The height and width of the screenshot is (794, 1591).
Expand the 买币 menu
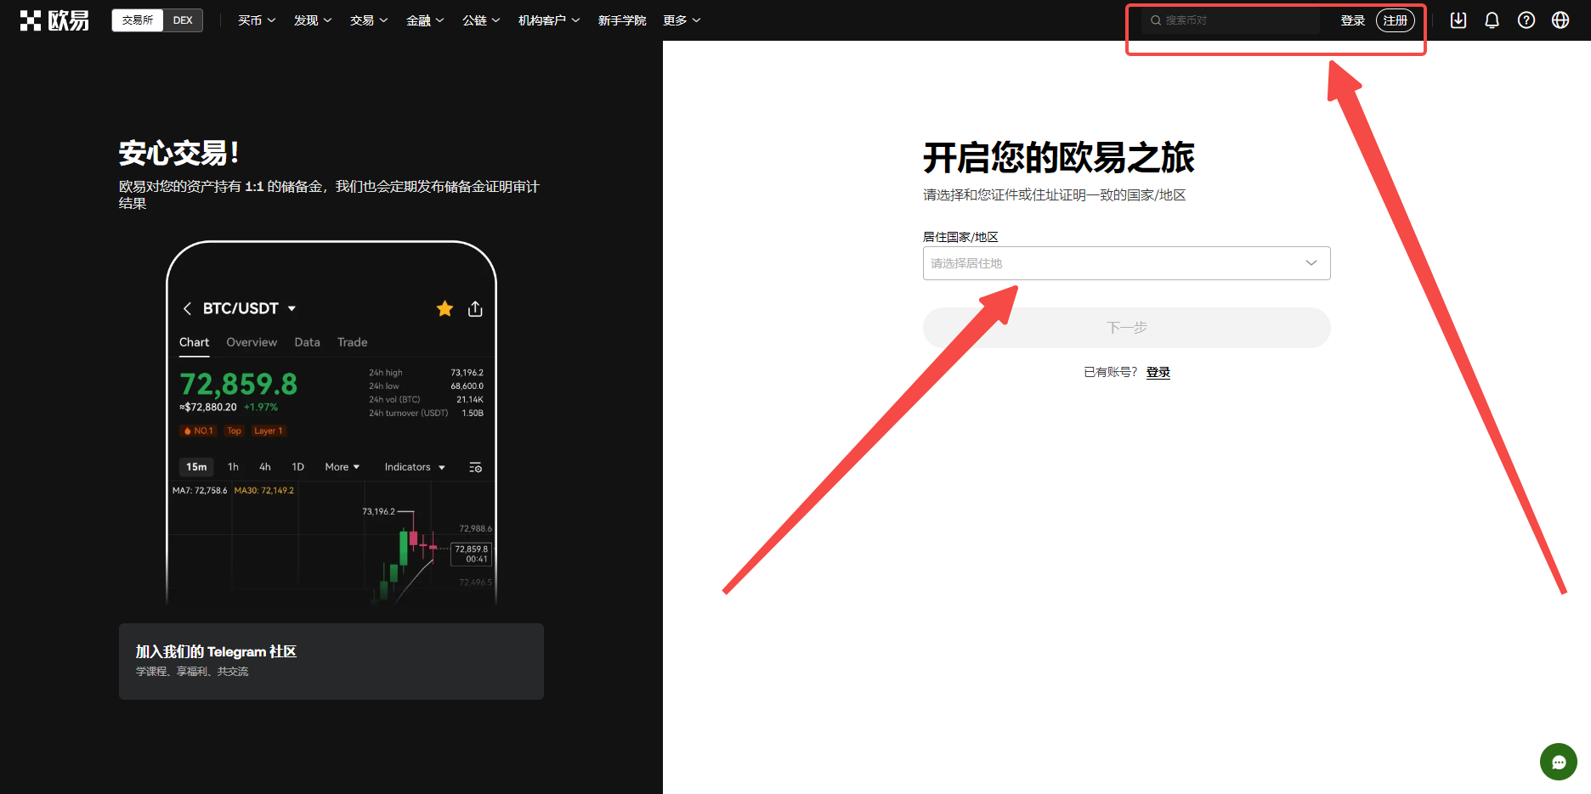point(257,20)
